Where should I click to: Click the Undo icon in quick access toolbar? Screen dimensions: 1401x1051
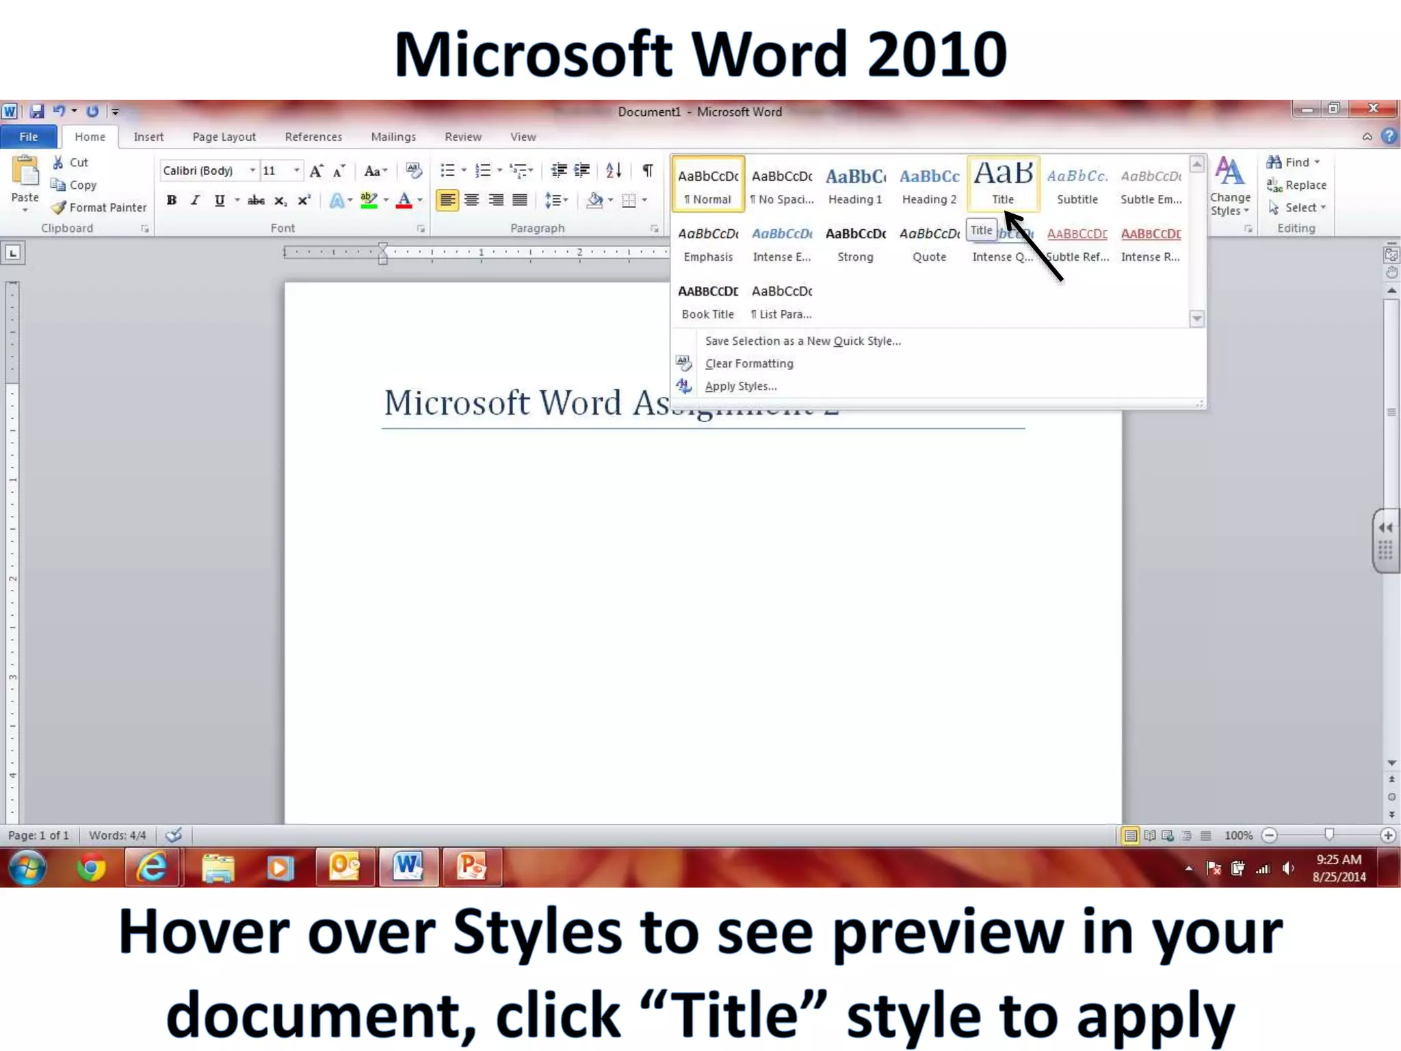[59, 111]
